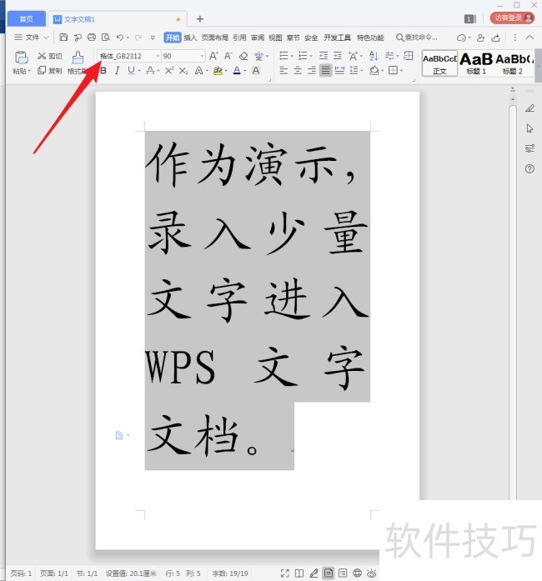Toggle strikethrough formatting
Screen dimensions: 542x581
click(150, 70)
